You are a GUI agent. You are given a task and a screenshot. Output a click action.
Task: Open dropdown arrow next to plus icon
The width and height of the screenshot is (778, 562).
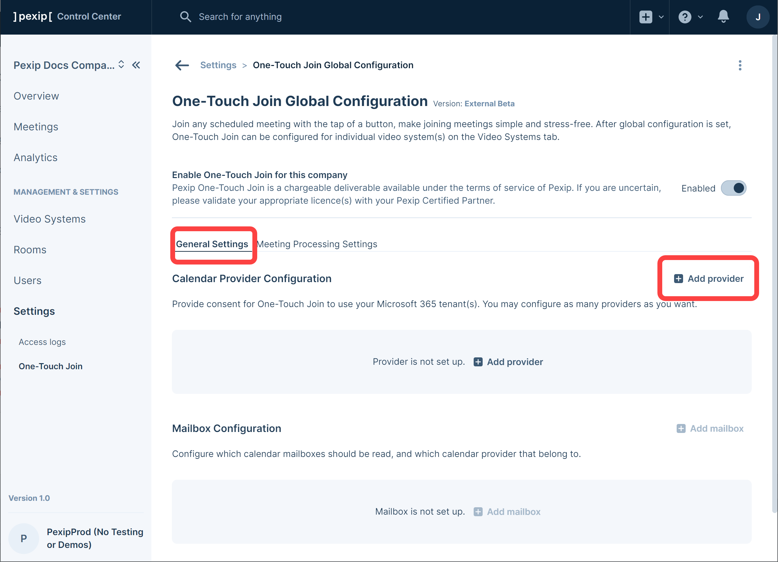(661, 17)
